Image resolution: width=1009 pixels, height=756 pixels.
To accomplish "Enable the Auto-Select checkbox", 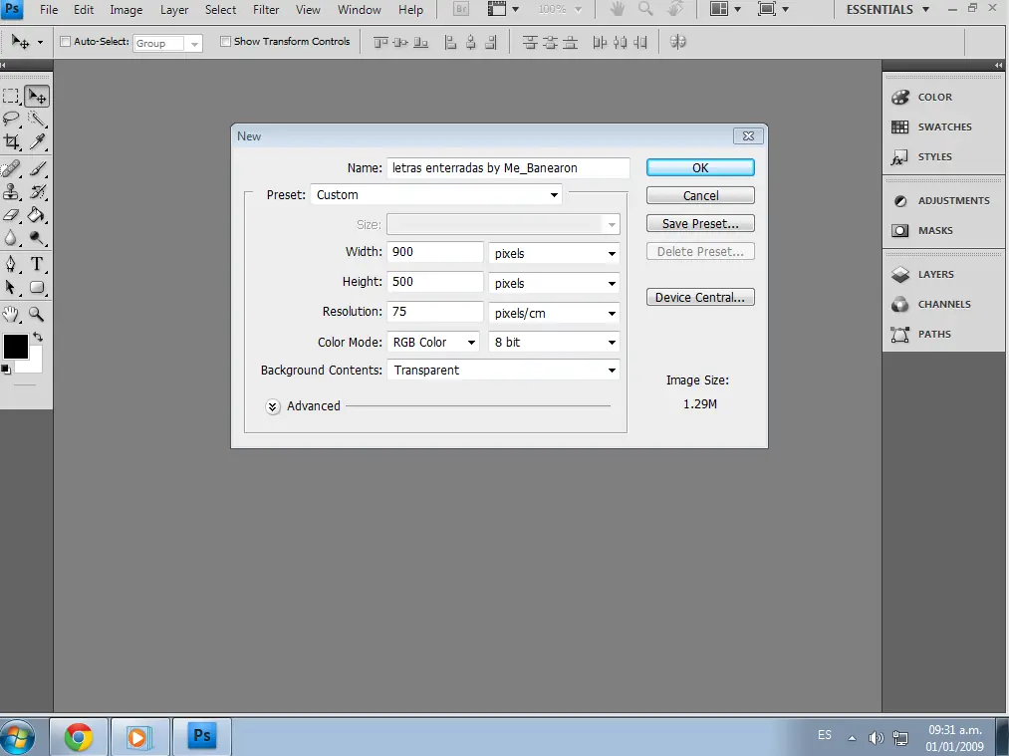I will click(x=65, y=42).
